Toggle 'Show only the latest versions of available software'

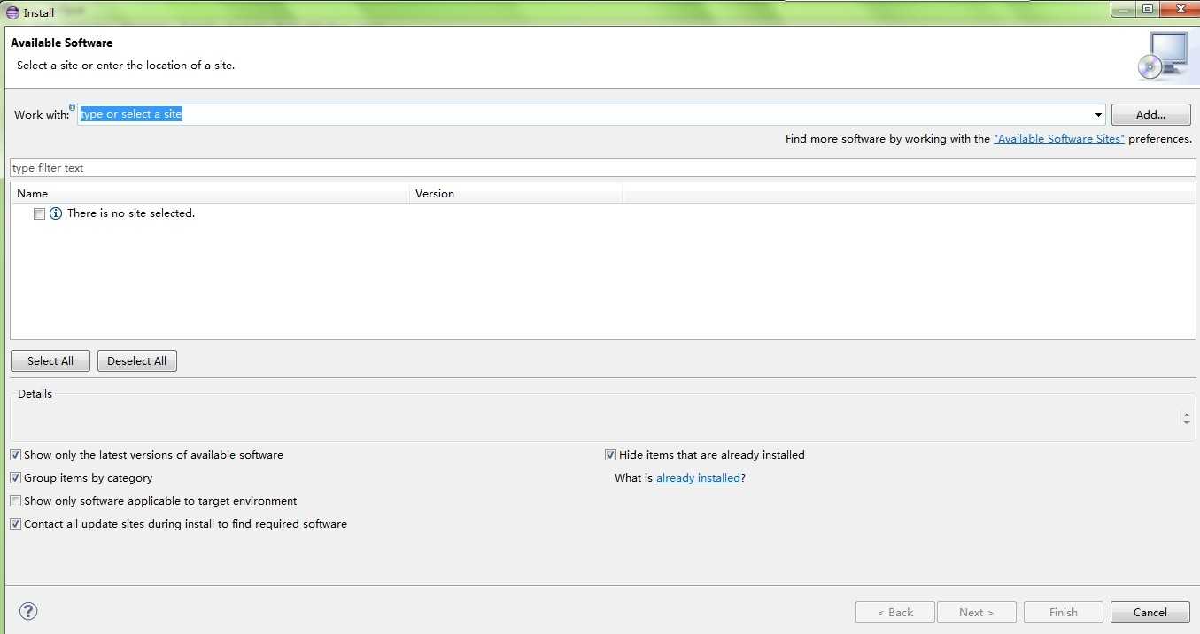coord(15,455)
